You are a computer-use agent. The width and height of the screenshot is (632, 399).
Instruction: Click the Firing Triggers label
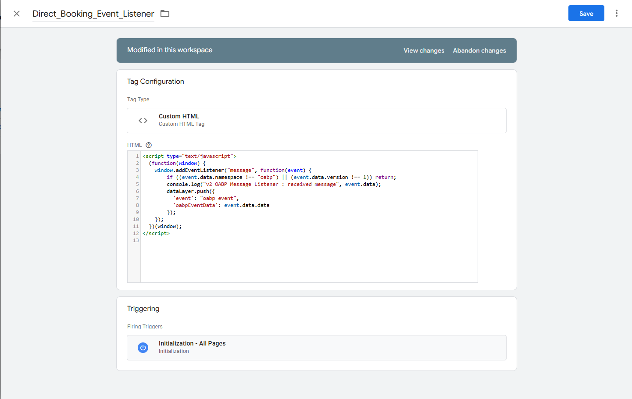145,327
